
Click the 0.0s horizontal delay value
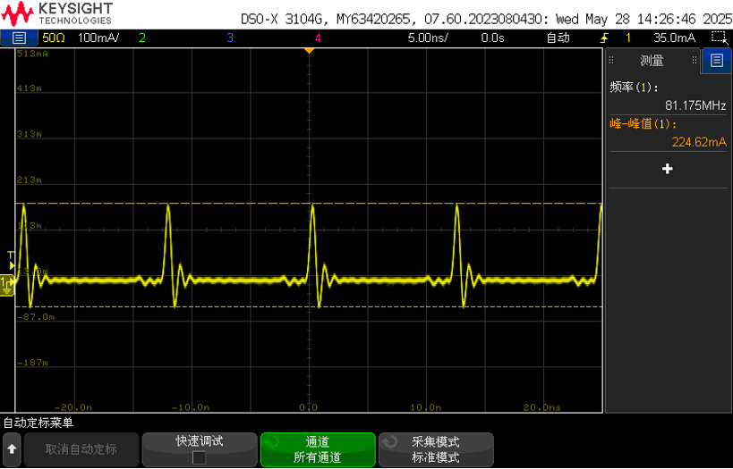coord(493,38)
